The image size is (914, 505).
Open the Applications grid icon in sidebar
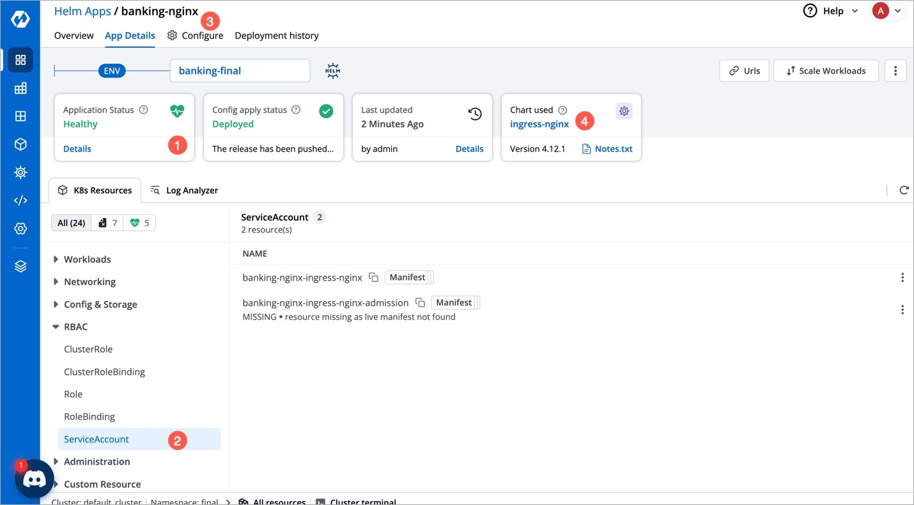(20, 60)
